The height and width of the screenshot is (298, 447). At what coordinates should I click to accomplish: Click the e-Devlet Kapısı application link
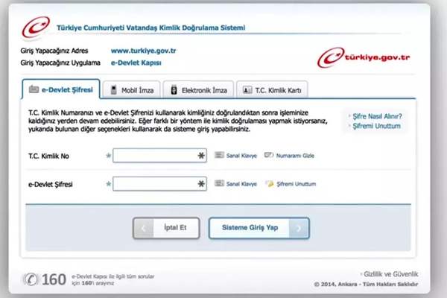pyautogui.click(x=136, y=63)
